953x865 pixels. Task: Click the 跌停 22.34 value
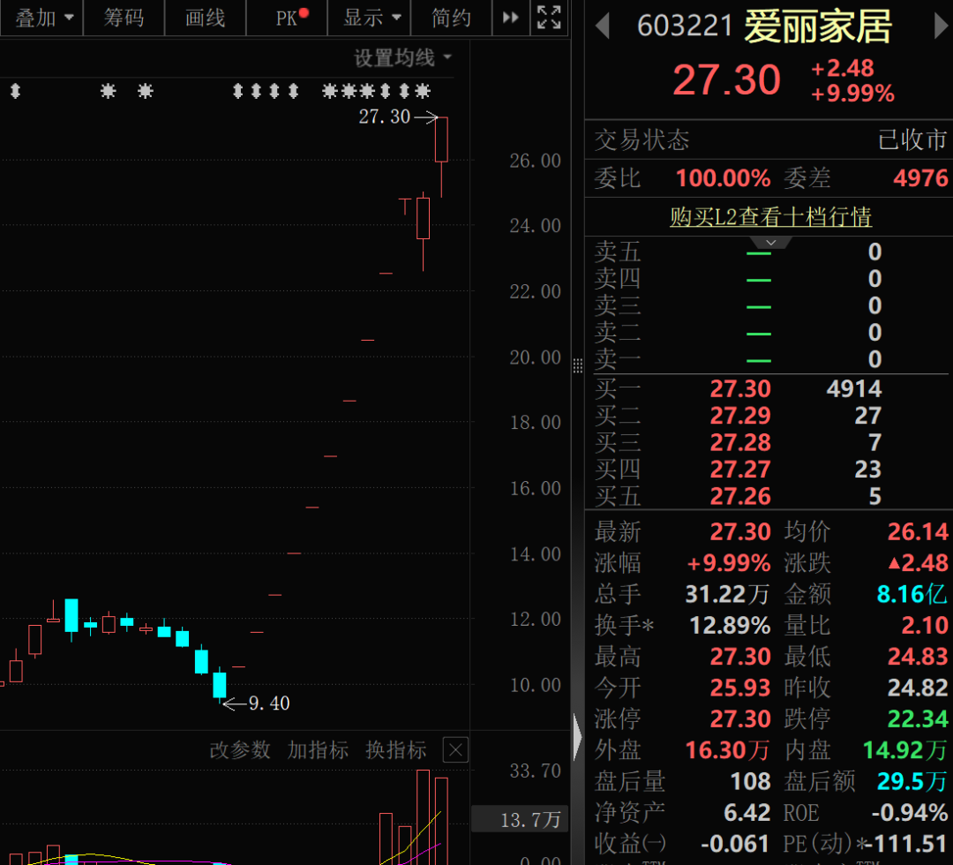tap(918, 719)
